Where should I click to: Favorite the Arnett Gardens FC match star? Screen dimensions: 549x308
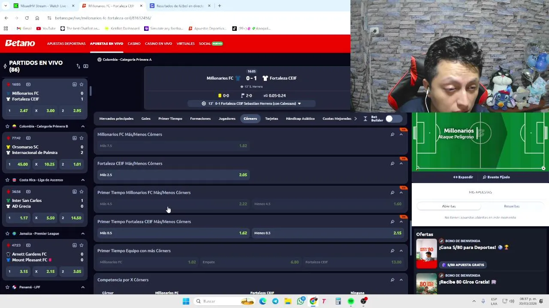click(81, 245)
